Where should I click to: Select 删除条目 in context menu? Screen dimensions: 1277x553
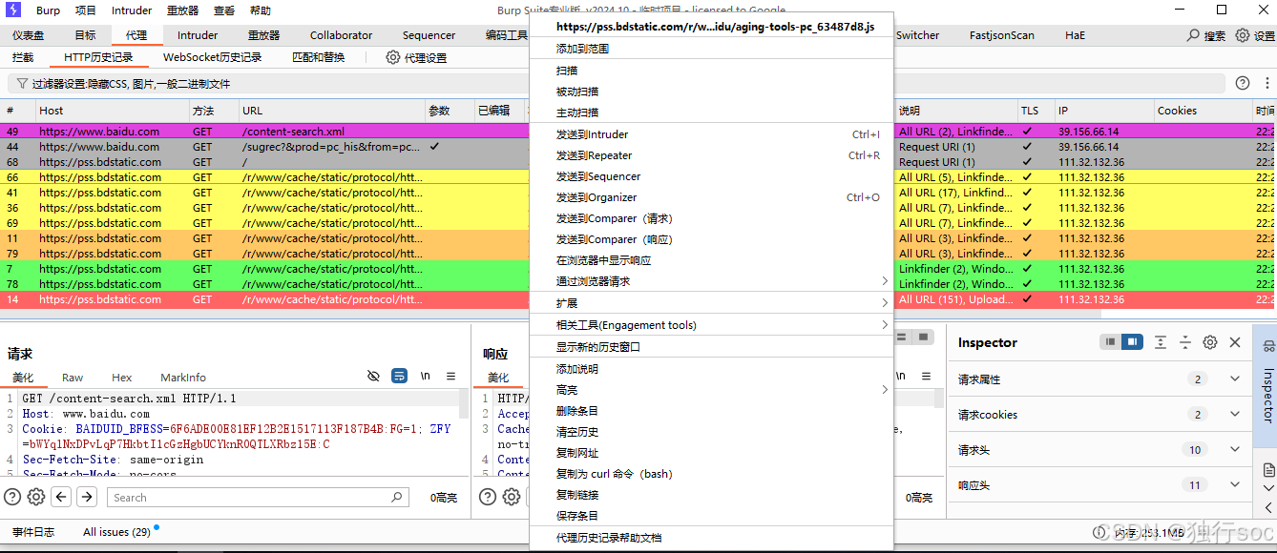click(711, 411)
